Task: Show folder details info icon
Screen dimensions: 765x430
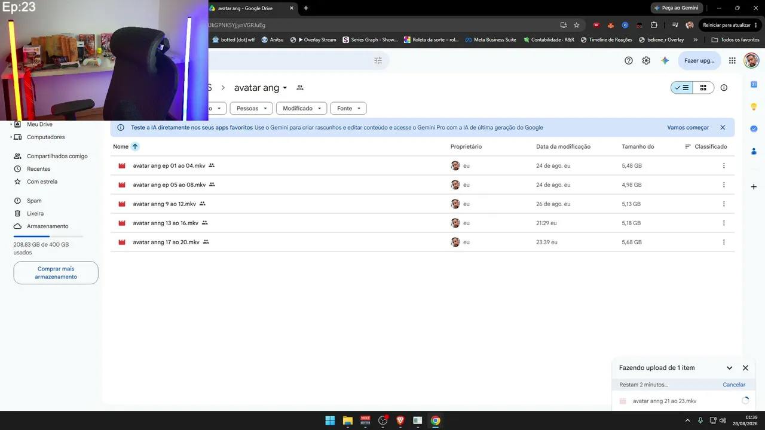Action: click(x=724, y=88)
